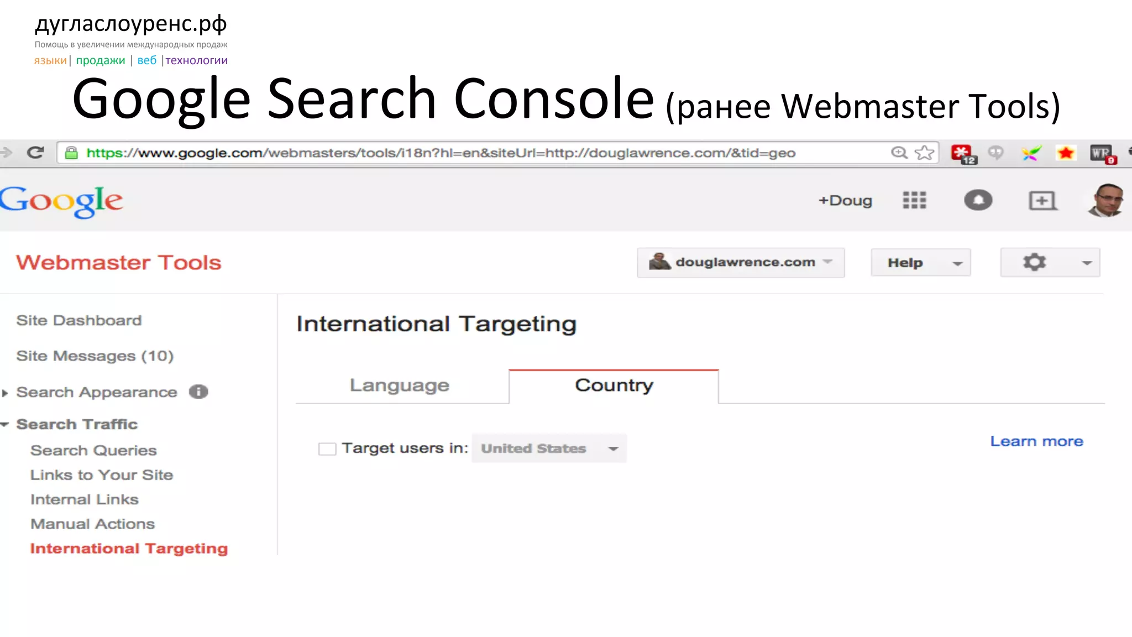Screen dimensions: 1132x637
Task: Open the United States country dropdown
Action: click(549, 448)
